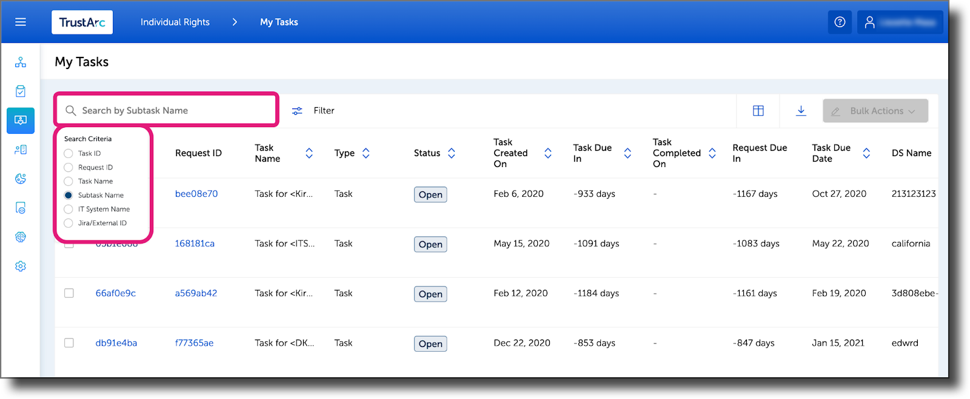Open request a569ab42 link
Image resolution: width=970 pixels, height=399 pixels.
[x=196, y=293]
